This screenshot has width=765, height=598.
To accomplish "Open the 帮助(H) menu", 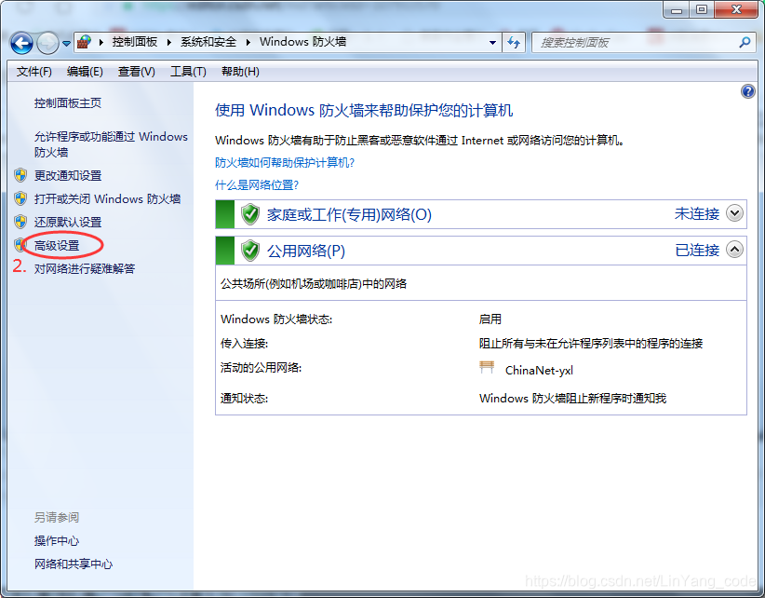I will [240, 72].
